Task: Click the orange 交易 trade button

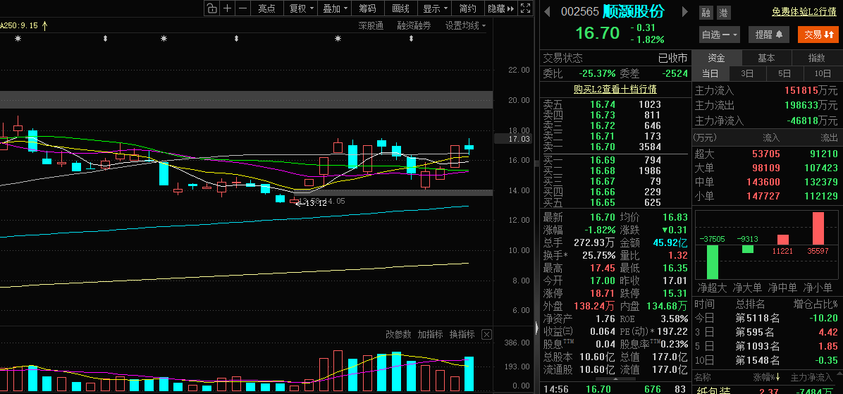Action: tap(818, 35)
